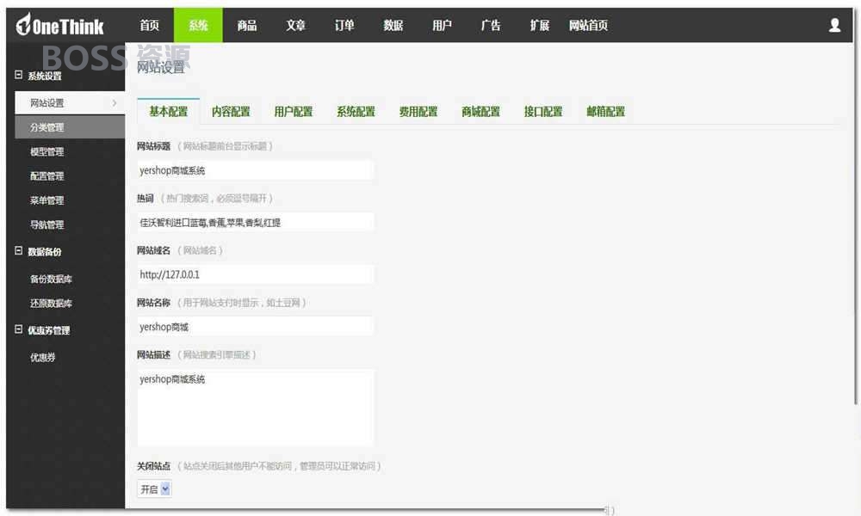The height and width of the screenshot is (516, 861).
Task: Open 分类管理 in the sidebar
Action: (70, 127)
